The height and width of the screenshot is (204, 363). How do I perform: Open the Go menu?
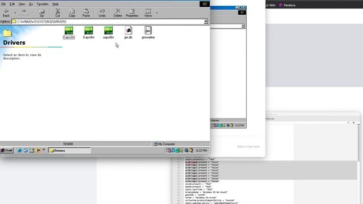pyautogui.click(x=31, y=4)
